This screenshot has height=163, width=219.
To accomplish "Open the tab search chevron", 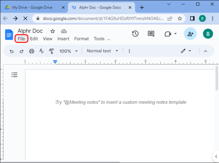I will click(169, 4).
